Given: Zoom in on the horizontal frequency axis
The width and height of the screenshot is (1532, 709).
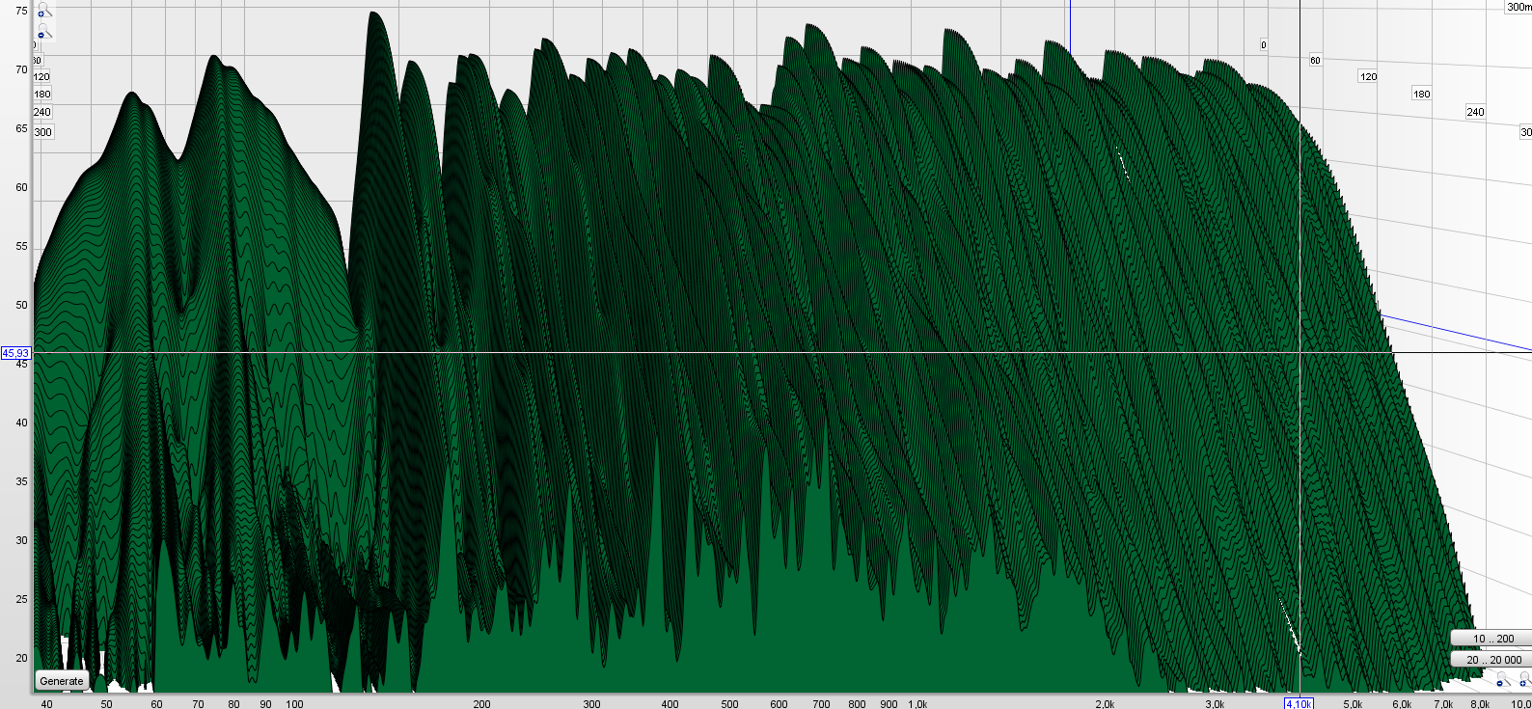Looking at the screenshot, I should coord(1523,680).
